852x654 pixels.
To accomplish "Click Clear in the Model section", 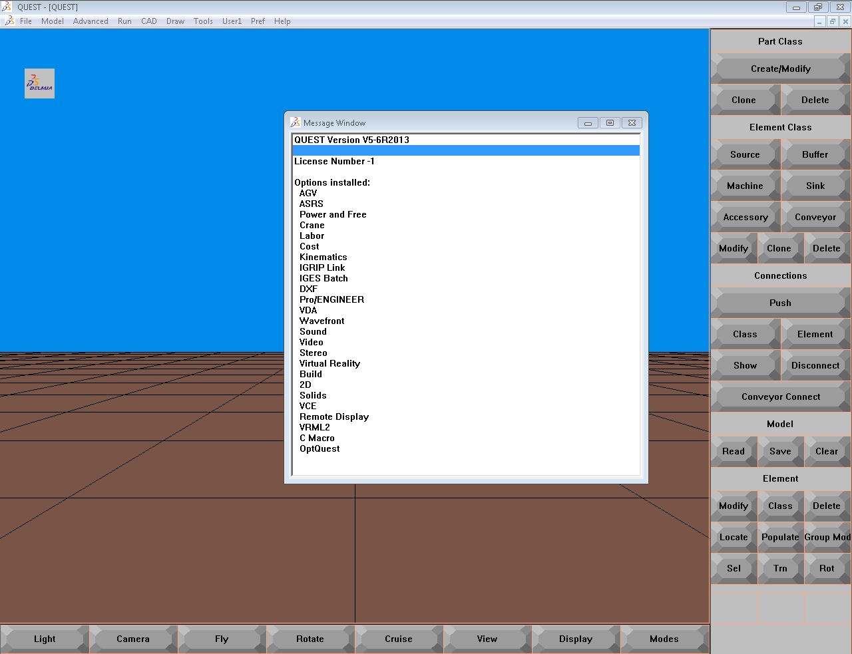I will pyautogui.click(x=827, y=451).
